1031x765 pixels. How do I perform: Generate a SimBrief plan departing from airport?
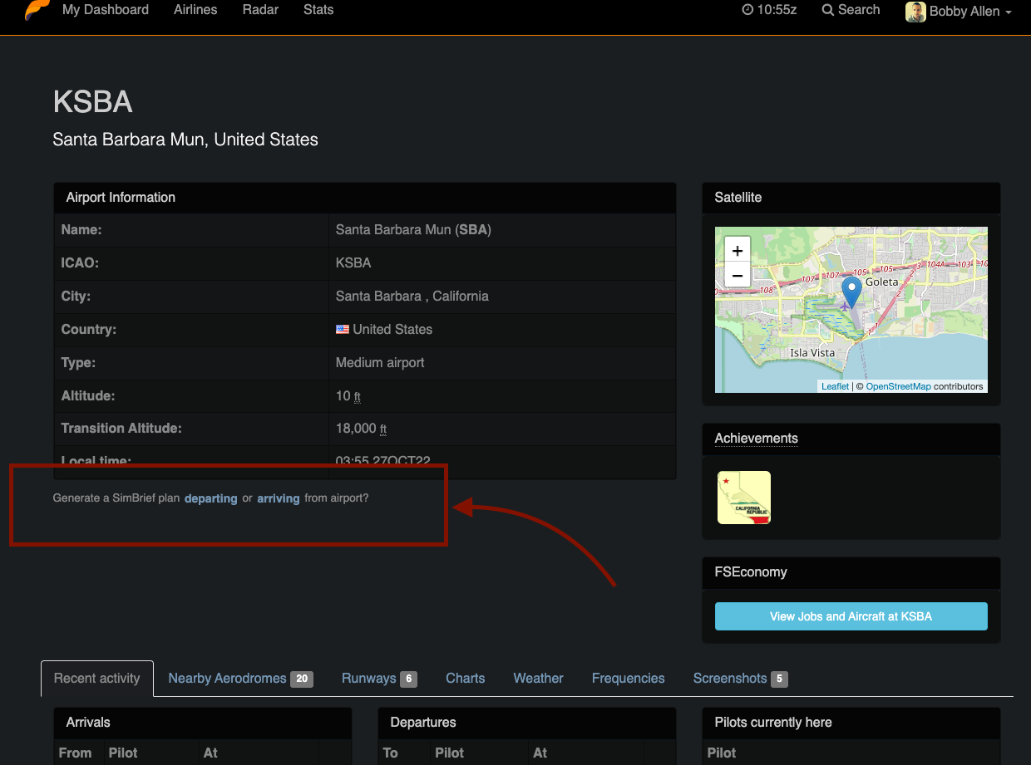click(x=210, y=498)
